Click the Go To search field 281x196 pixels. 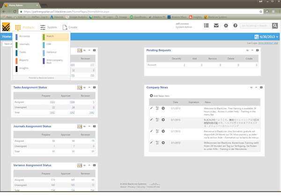(256, 26)
